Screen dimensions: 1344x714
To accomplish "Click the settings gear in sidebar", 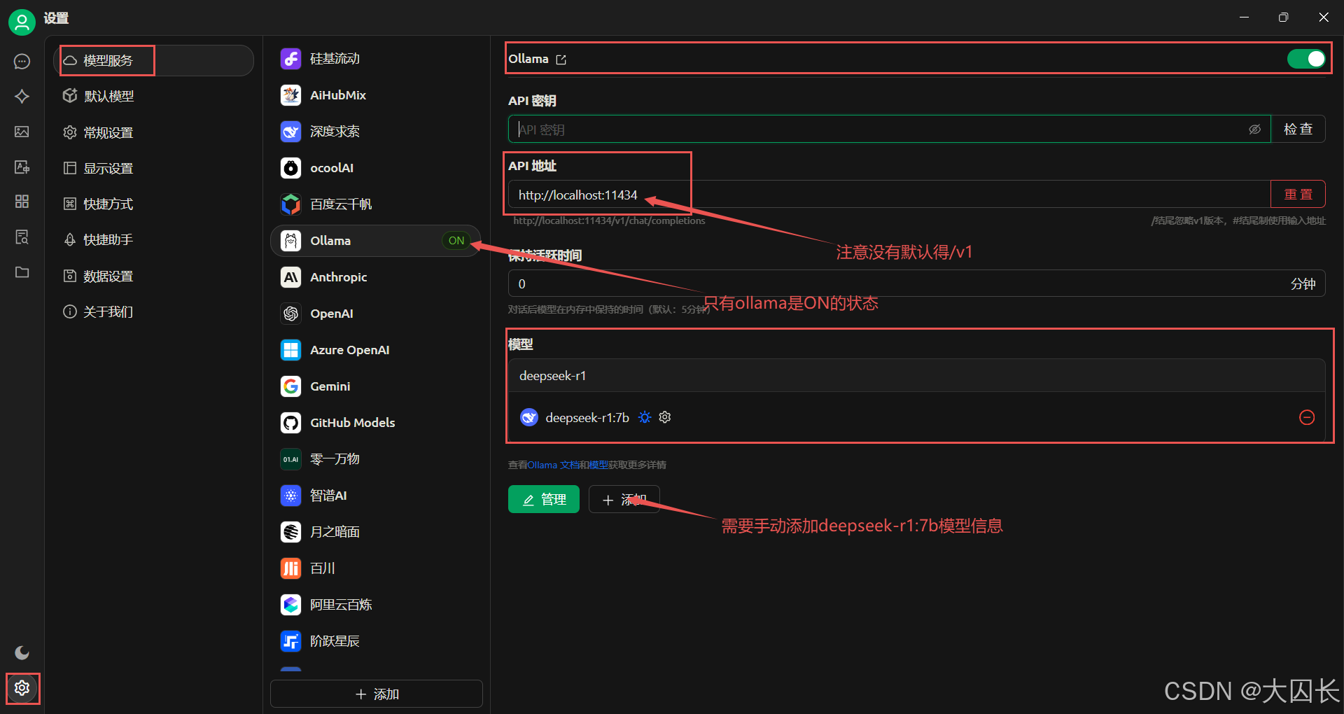I will click(x=22, y=688).
